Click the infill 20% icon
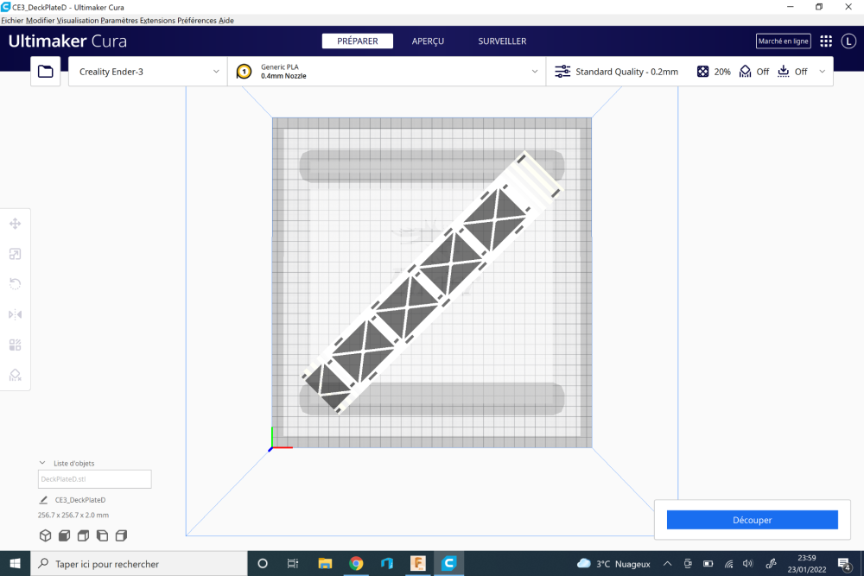Viewport: 864px width, 576px height. tap(702, 72)
